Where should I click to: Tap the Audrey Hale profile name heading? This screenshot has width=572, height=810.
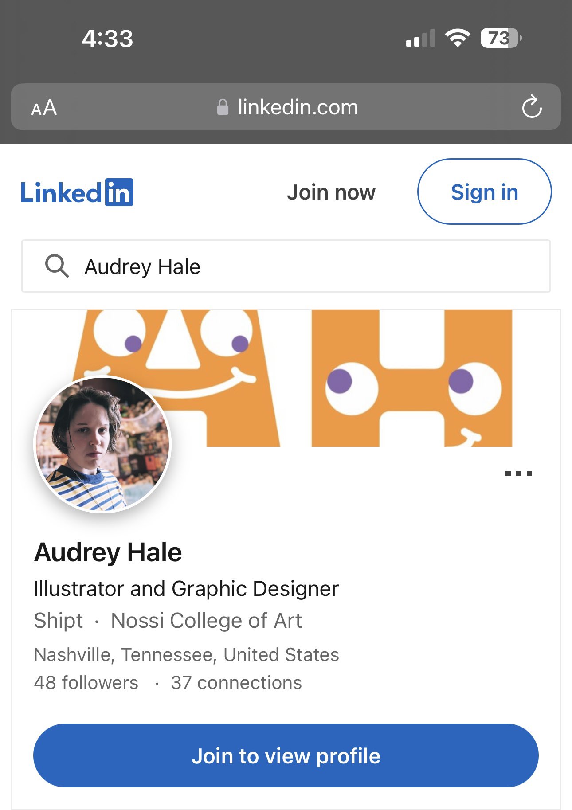[x=108, y=552]
